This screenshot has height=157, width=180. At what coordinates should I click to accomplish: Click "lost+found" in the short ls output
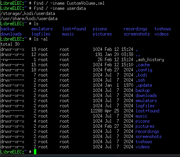point(74,29)
